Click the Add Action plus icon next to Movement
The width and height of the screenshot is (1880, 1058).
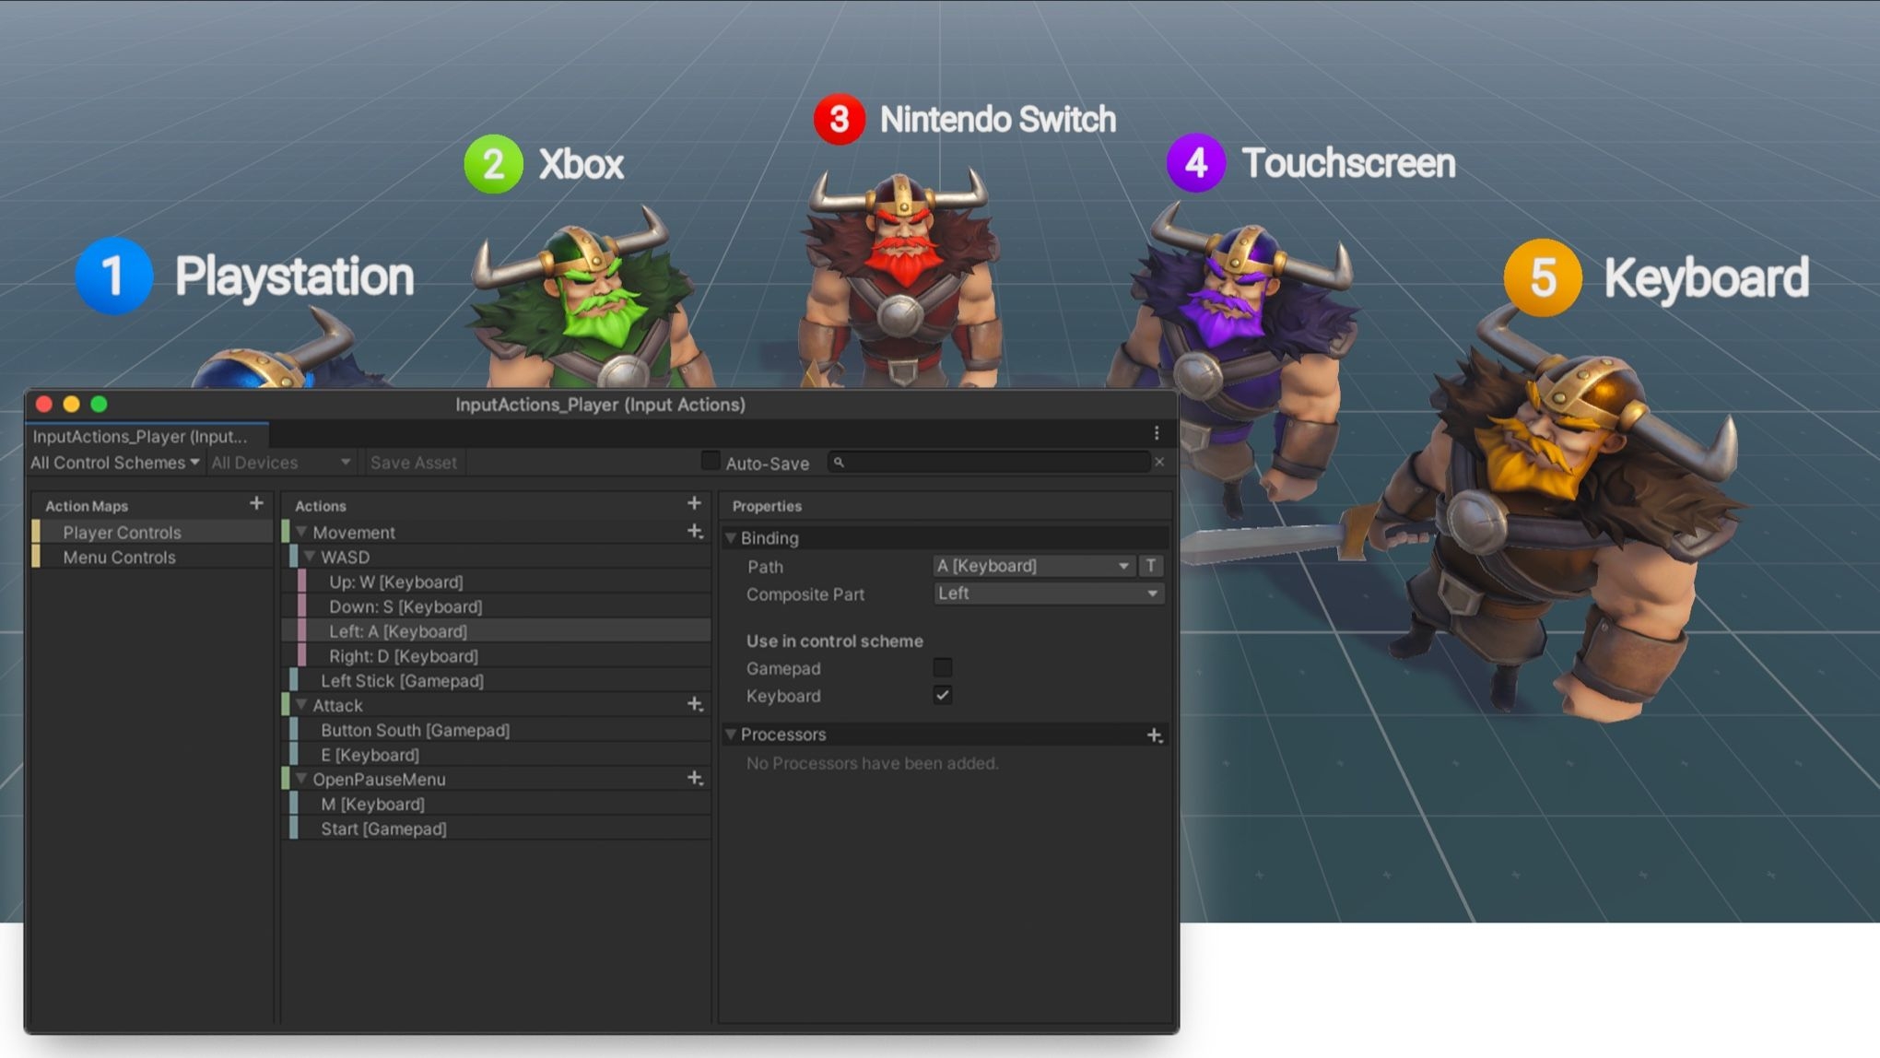(692, 533)
